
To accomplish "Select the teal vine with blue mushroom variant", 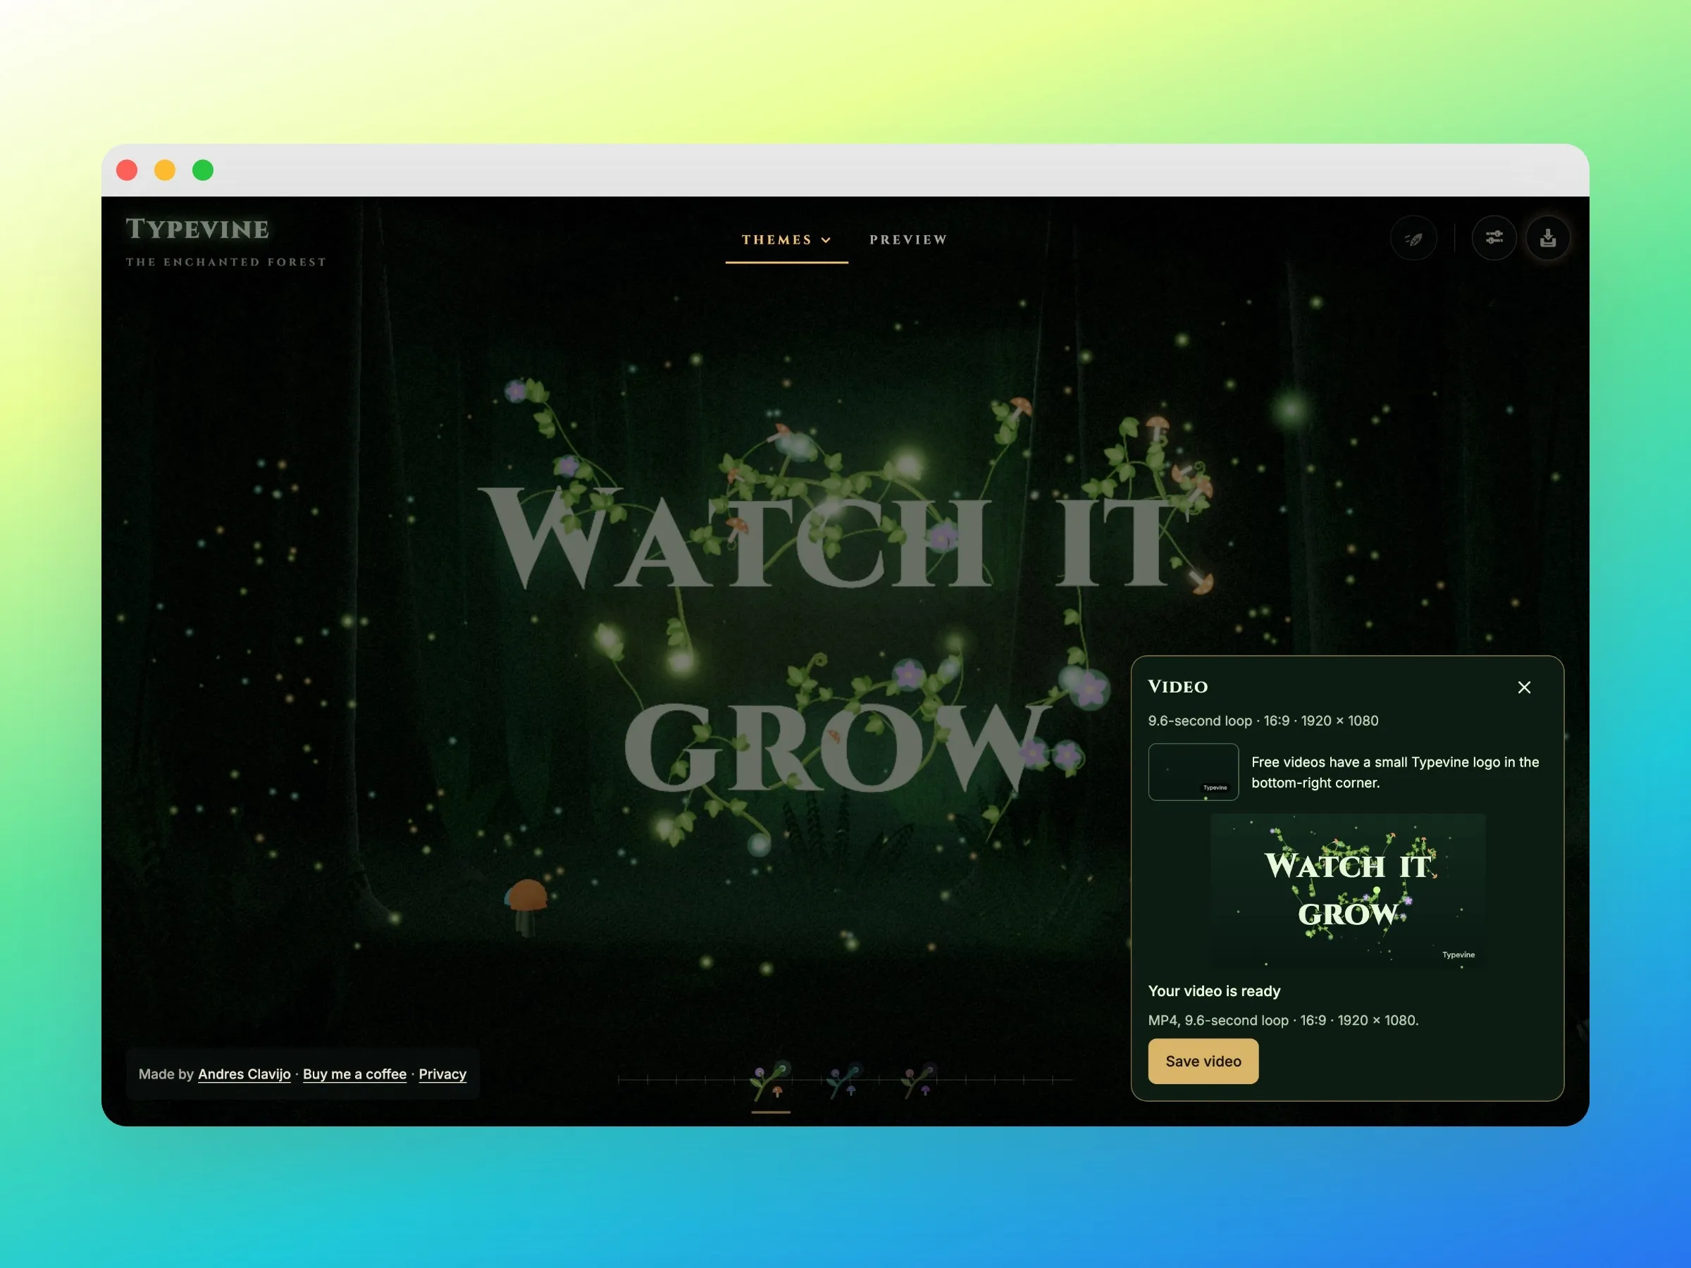I will click(845, 1081).
